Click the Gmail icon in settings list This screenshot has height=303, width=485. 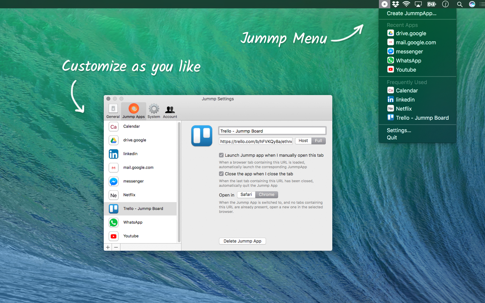(x=114, y=167)
